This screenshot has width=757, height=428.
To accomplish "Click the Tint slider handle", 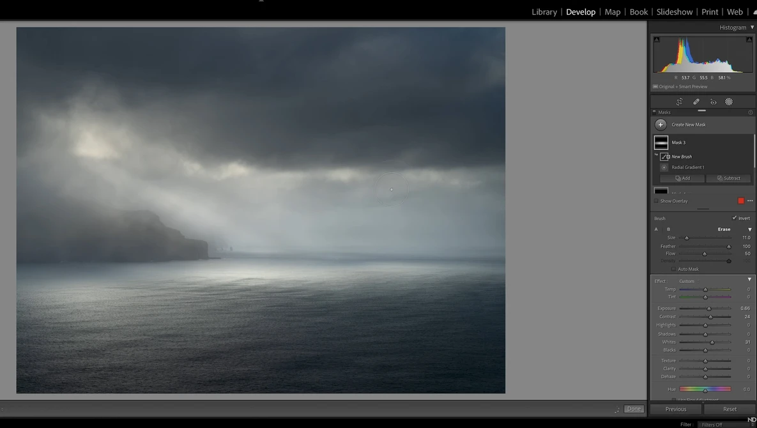I will click(x=705, y=297).
